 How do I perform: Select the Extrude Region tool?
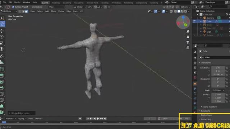click(x=2, y=76)
